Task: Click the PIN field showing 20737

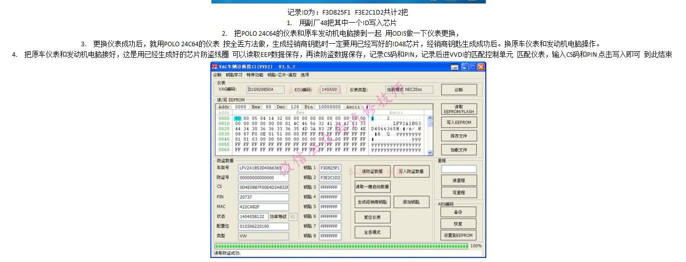Action: (264, 197)
